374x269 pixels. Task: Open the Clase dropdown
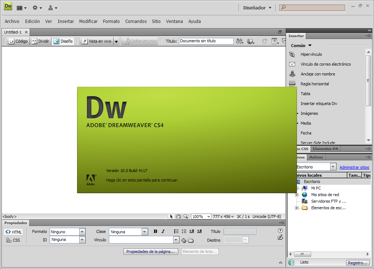(x=145, y=231)
